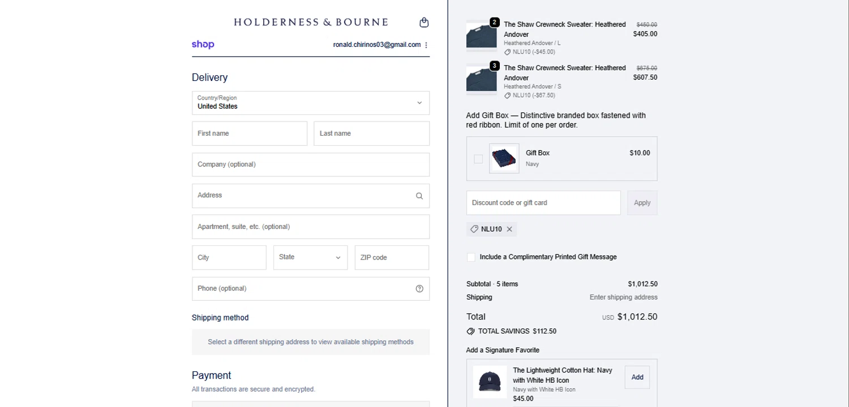Viewport: 849px width, 407px height.
Task: Open the shopping bag cart icon
Action: (x=424, y=23)
